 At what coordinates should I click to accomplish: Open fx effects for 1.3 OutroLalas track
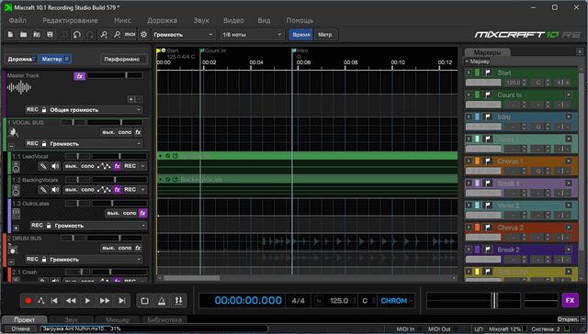pyautogui.click(x=142, y=213)
